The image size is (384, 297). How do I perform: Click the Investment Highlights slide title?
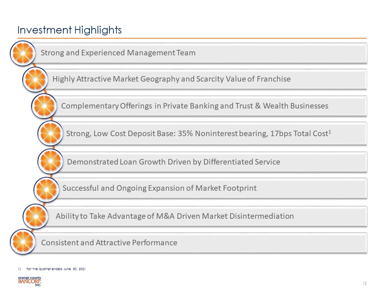70,30
